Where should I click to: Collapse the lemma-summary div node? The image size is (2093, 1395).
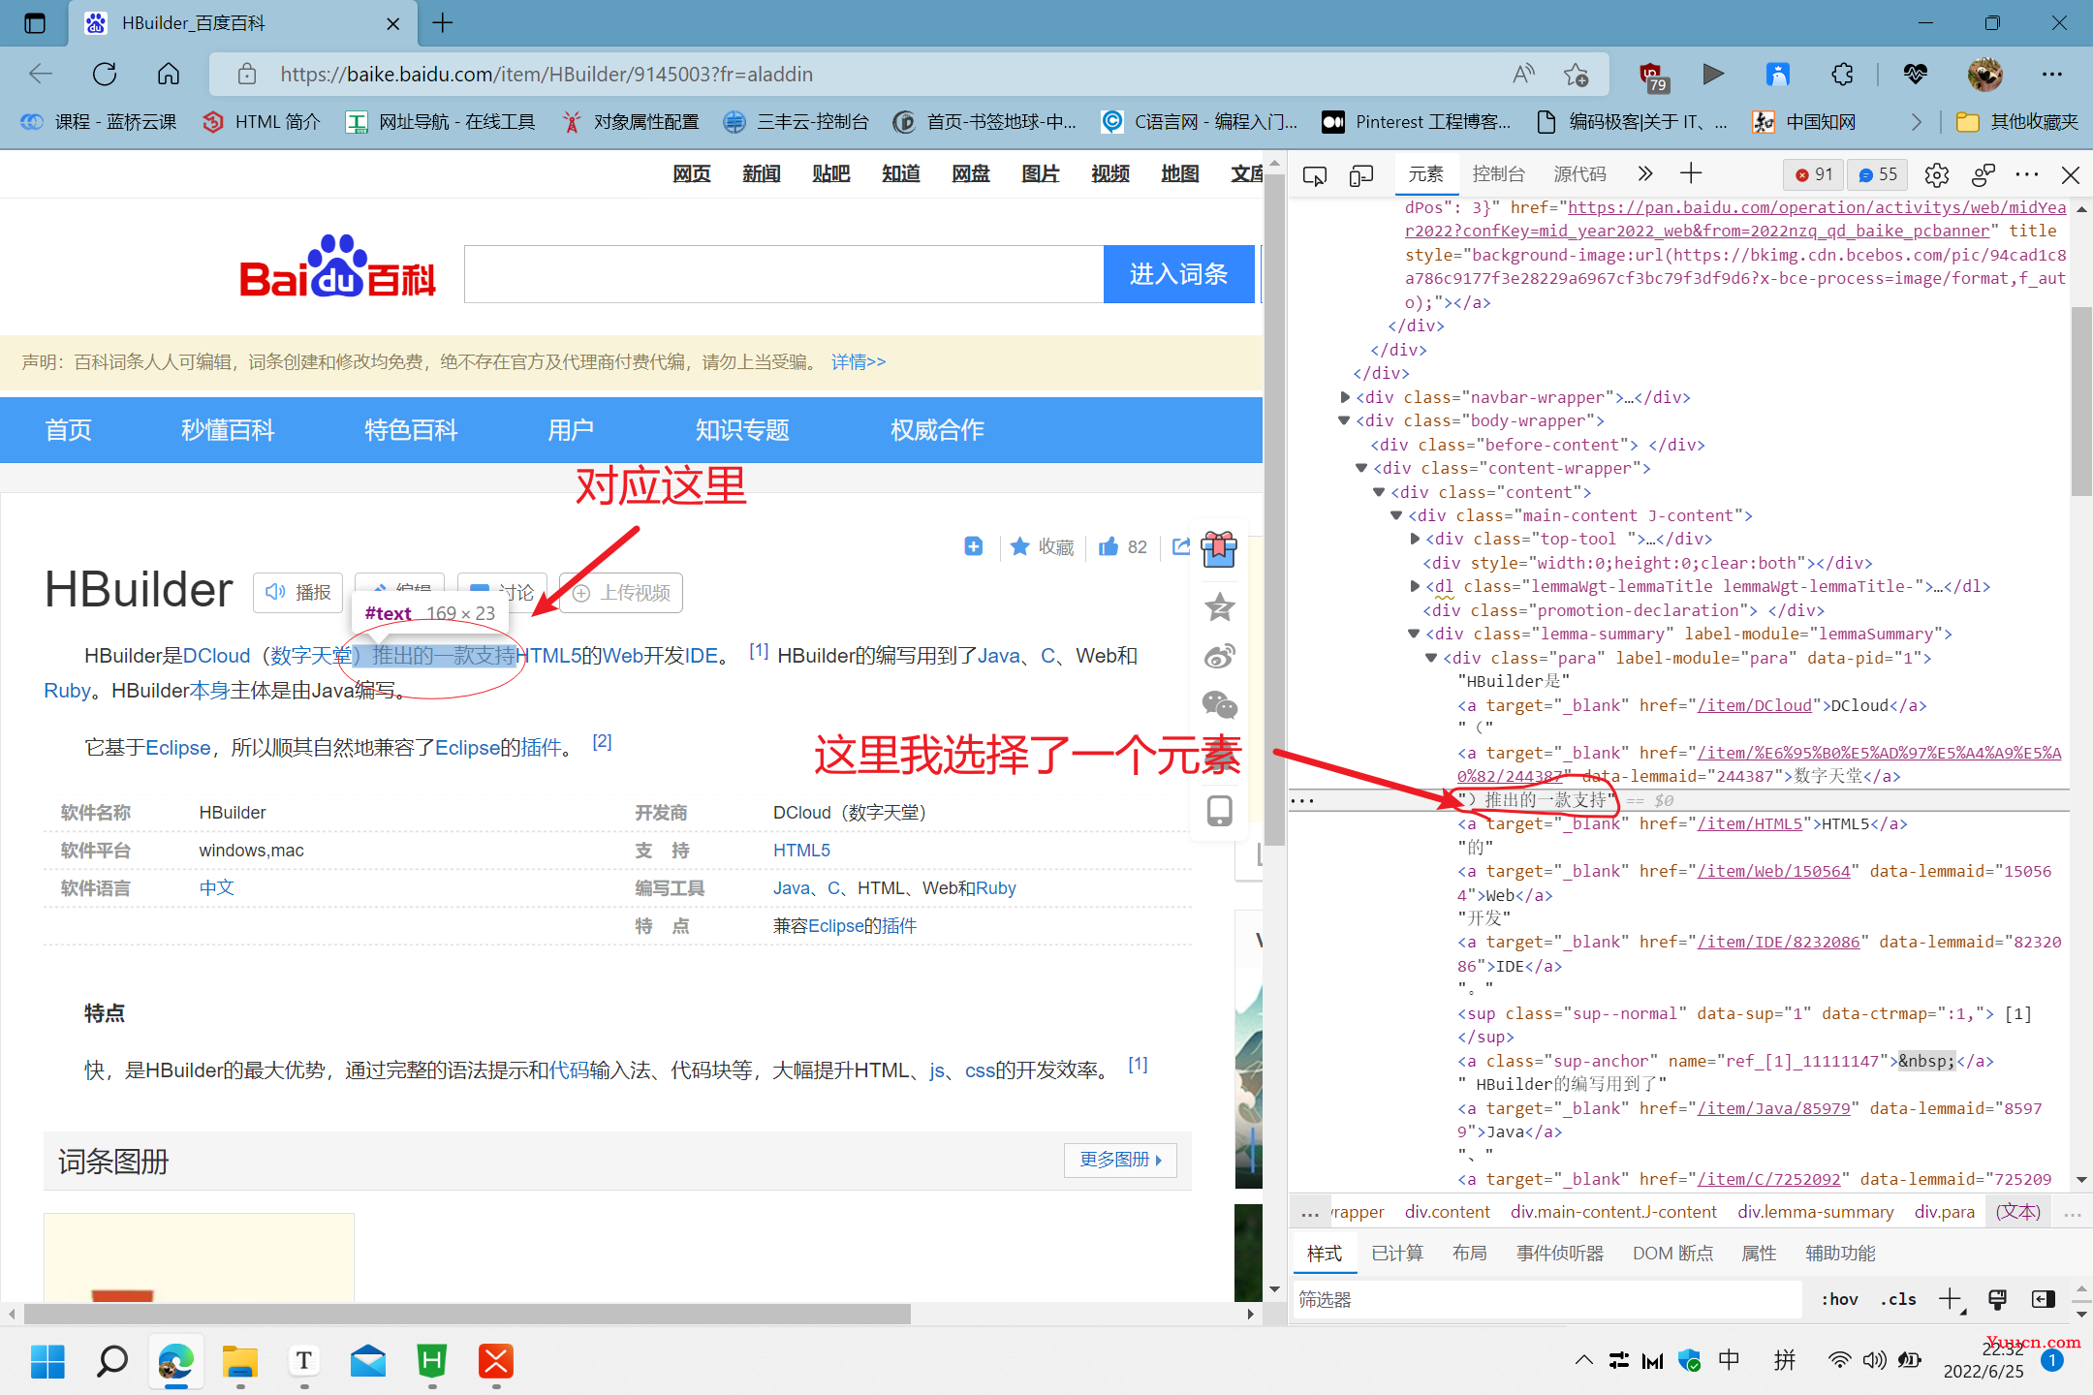pyautogui.click(x=1415, y=635)
